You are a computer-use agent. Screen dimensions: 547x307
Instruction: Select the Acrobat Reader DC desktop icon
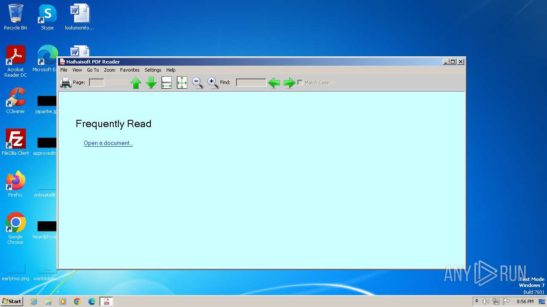[x=15, y=61]
